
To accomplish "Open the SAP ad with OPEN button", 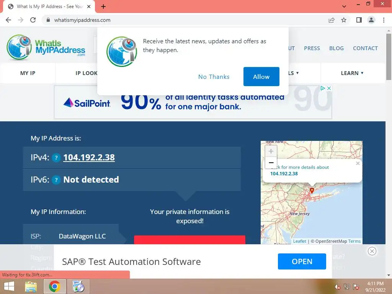I will coord(302,261).
